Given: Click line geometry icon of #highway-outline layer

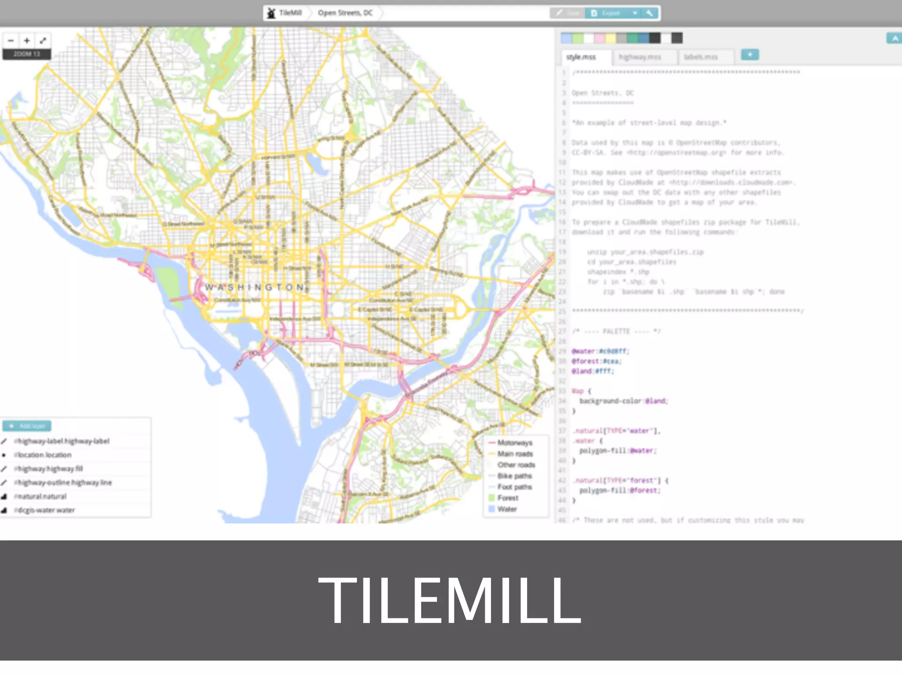Looking at the screenshot, I should (x=4, y=483).
